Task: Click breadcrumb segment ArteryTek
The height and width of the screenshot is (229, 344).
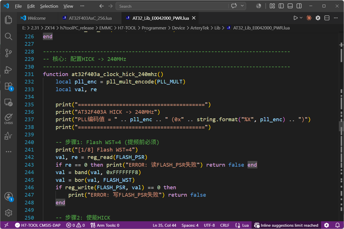Action: [x=200, y=28]
